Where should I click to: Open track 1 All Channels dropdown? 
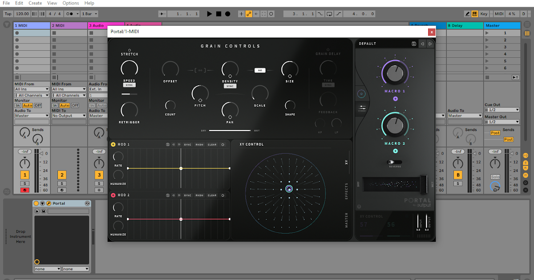(x=32, y=95)
